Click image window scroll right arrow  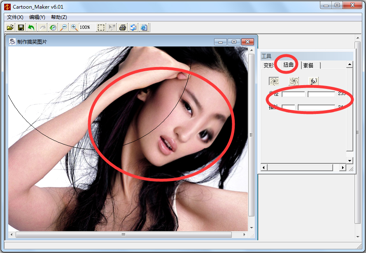[245, 234]
